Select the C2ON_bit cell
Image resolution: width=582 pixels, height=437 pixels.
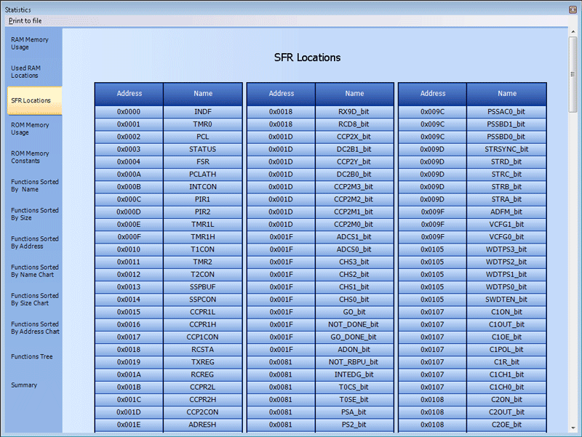[506, 399]
